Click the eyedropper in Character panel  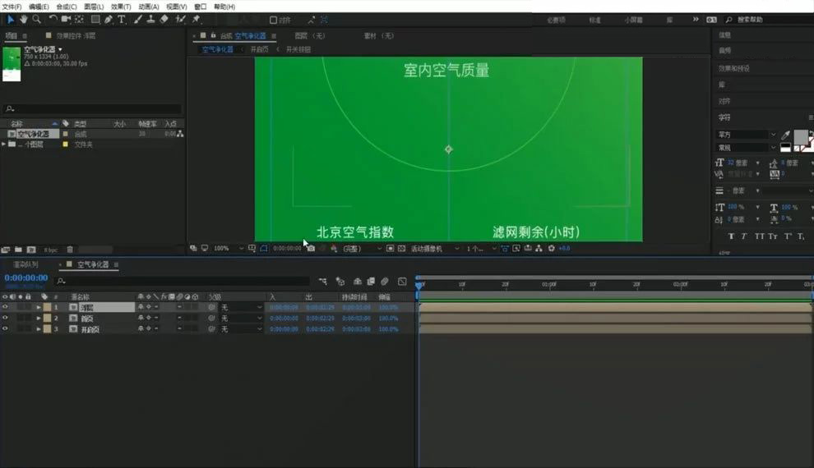click(785, 135)
